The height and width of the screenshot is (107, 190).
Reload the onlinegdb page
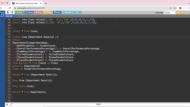click(10, 8)
